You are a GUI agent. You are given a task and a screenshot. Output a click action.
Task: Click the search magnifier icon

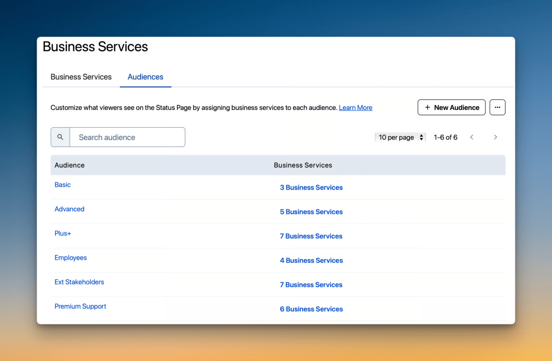pos(60,137)
